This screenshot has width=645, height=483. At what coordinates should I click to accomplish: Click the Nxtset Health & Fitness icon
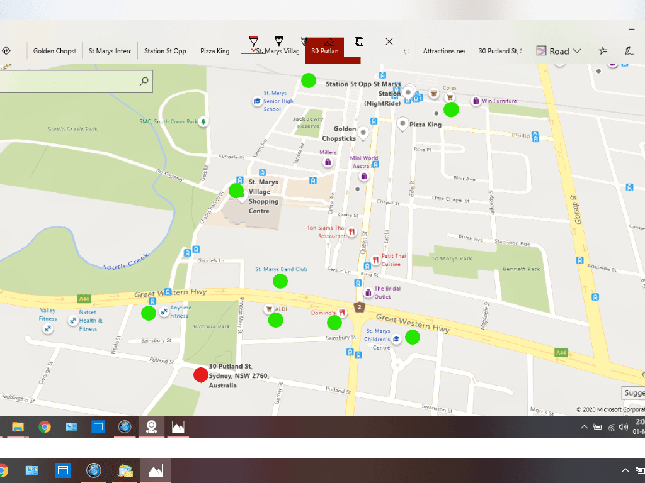73,320
